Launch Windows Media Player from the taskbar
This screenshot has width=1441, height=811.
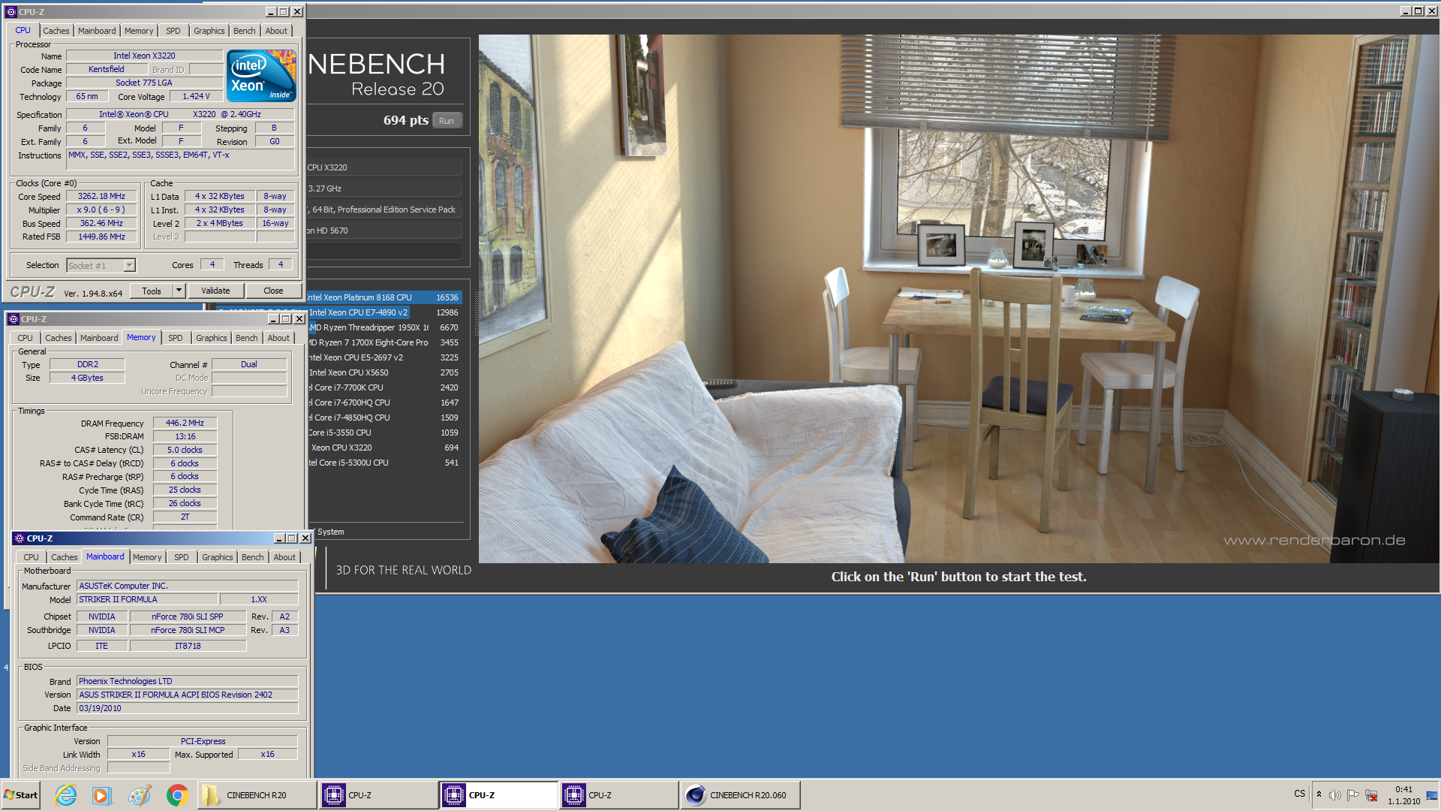[x=101, y=795]
